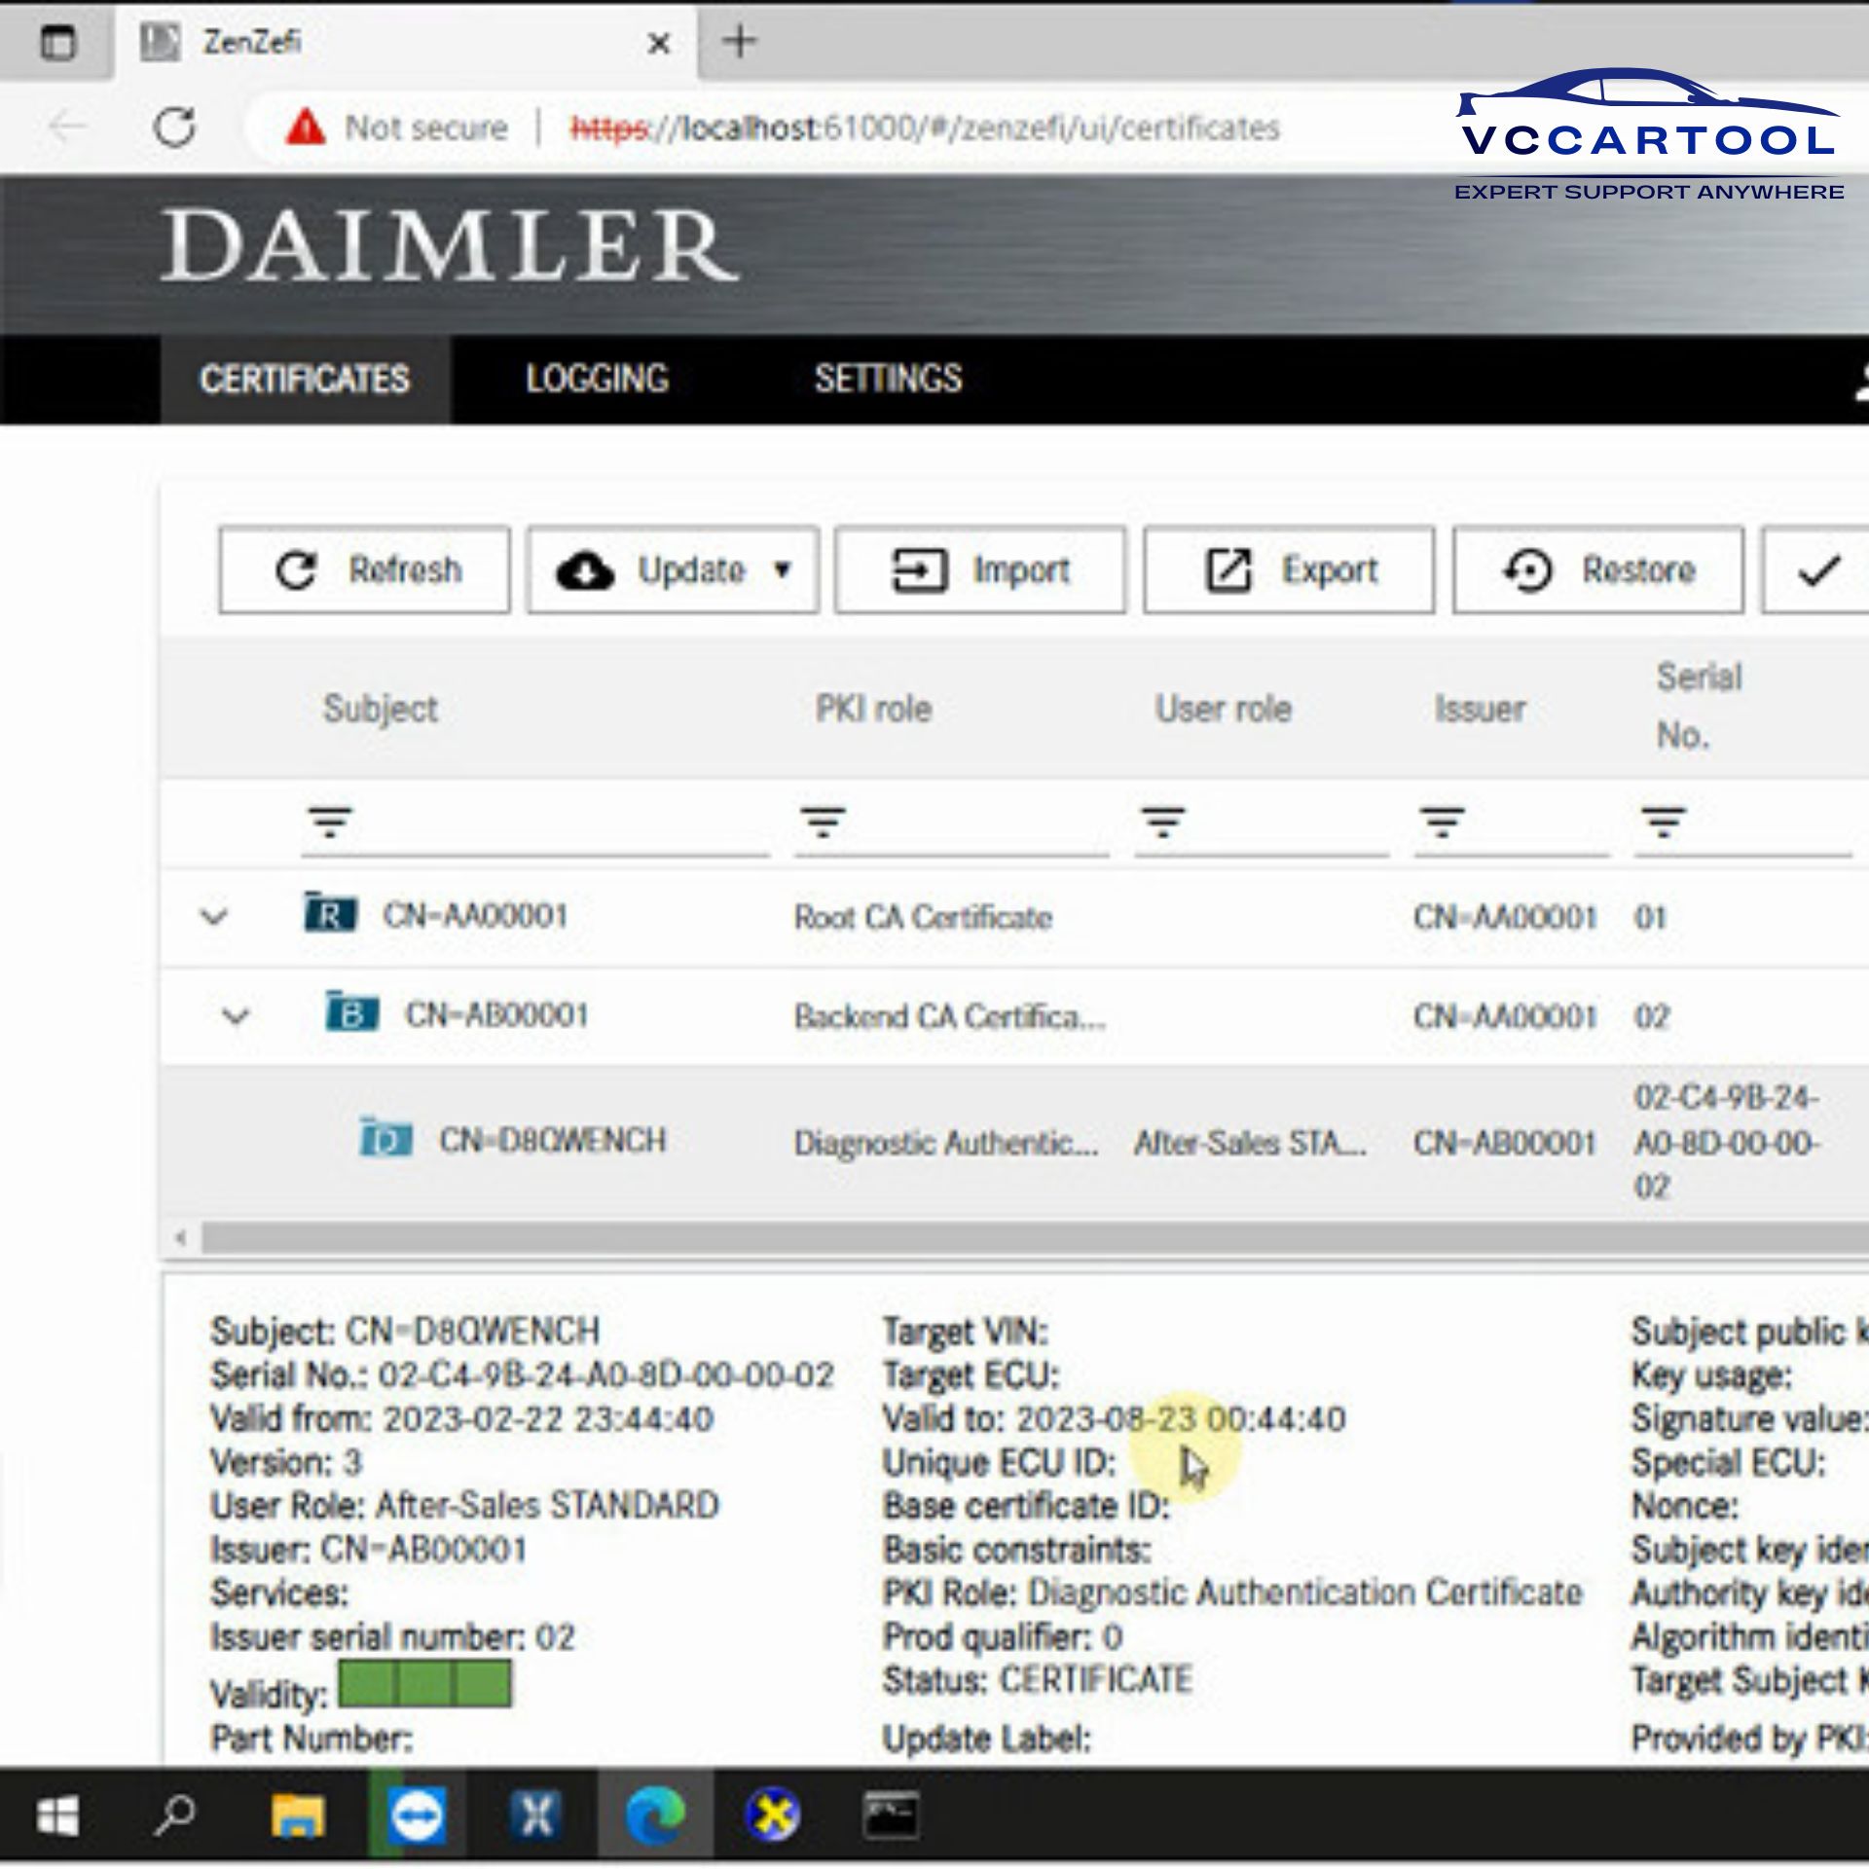Open the browser tab actions menu icon
The width and height of the screenshot is (1869, 1869).
(x=58, y=43)
